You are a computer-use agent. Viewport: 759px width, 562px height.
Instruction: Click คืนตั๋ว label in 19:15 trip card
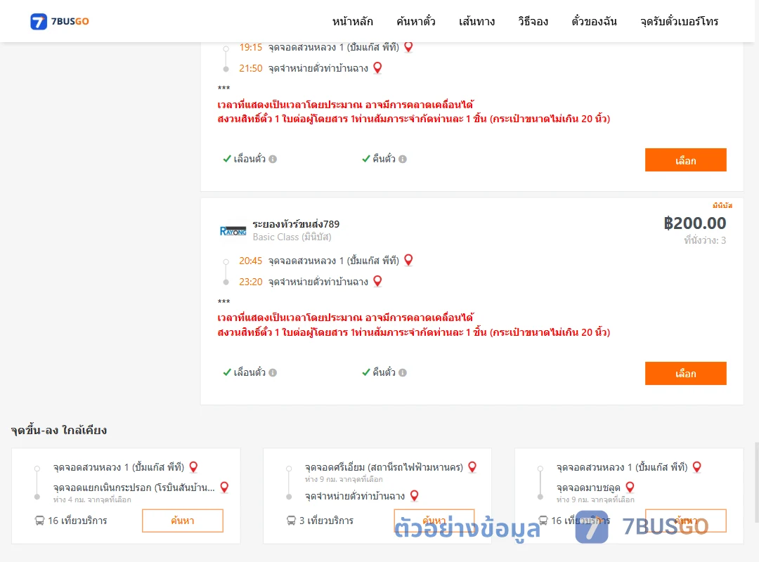pyautogui.click(x=384, y=159)
